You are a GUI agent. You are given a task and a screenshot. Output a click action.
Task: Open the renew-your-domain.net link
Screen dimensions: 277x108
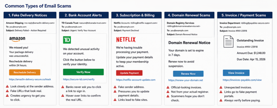click(185, 80)
